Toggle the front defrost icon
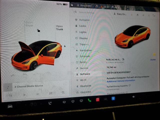Viewport: 160px width, 120px height. (x=73, y=101)
